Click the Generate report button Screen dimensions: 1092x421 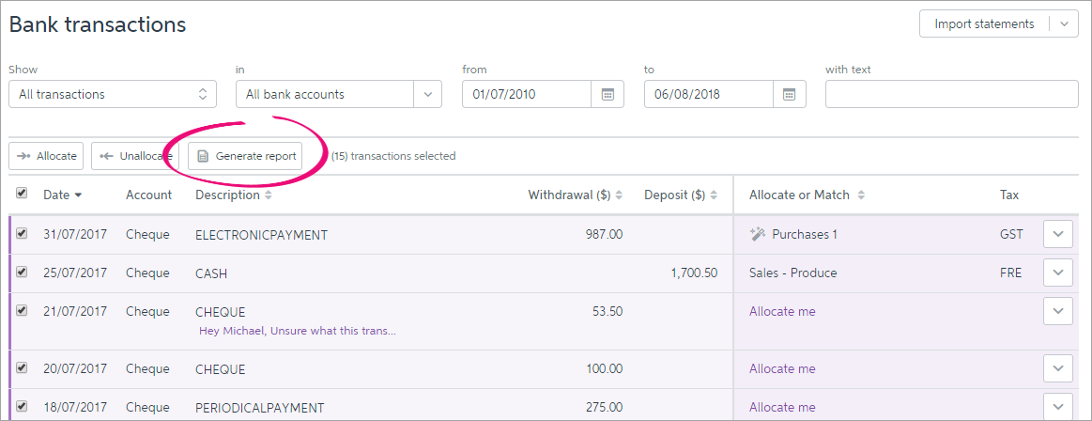[x=246, y=156]
